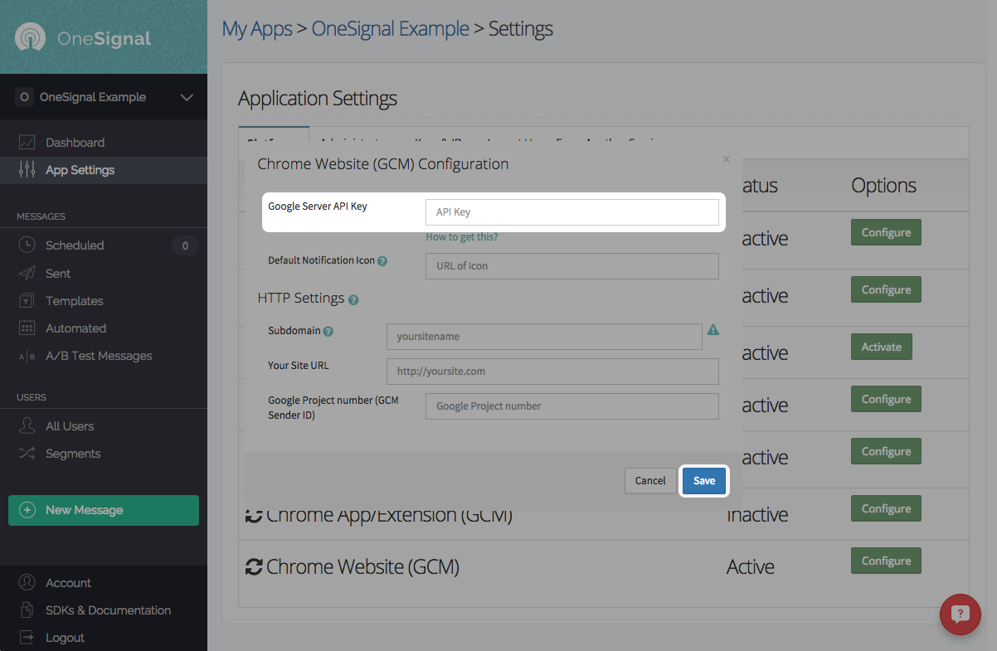Viewport: 997px width, 651px height.
Task: Click the Chrome Website (GCM) refresh icon
Action: 254,567
